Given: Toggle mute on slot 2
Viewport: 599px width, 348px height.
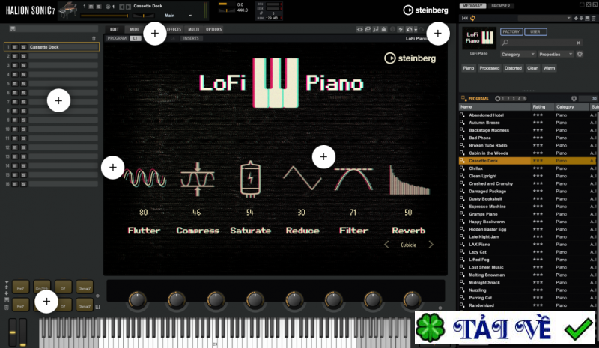Looking at the screenshot, I should pyautogui.click(x=15, y=56).
